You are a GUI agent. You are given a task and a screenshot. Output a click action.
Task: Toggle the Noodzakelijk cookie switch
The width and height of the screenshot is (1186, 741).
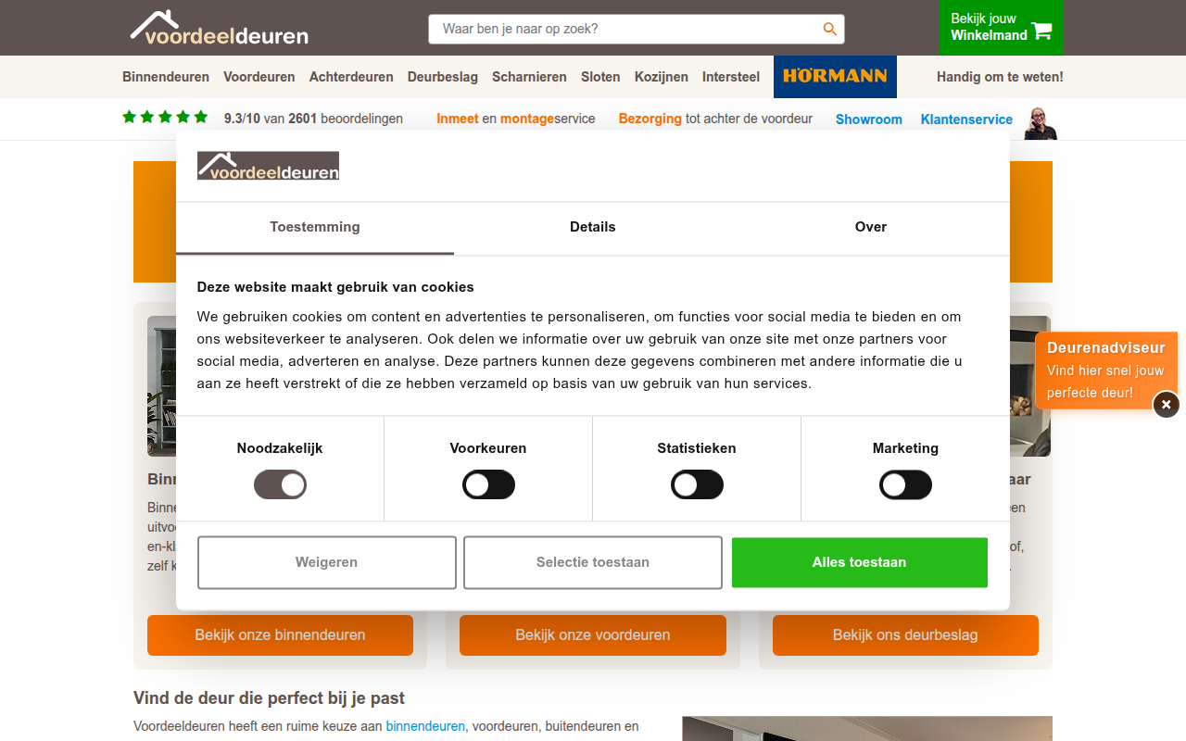(280, 485)
